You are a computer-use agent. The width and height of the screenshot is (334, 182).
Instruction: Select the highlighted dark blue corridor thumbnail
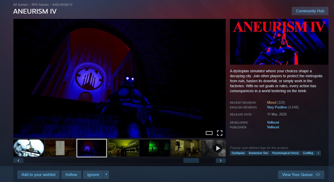click(92, 148)
